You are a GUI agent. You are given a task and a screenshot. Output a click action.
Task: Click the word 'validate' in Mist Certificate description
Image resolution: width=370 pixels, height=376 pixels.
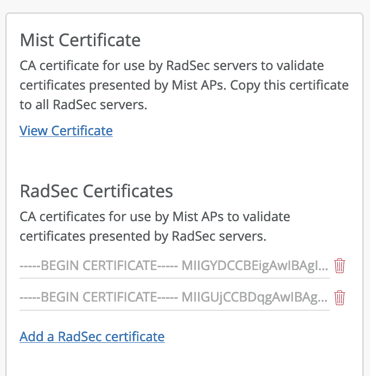click(x=300, y=65)
